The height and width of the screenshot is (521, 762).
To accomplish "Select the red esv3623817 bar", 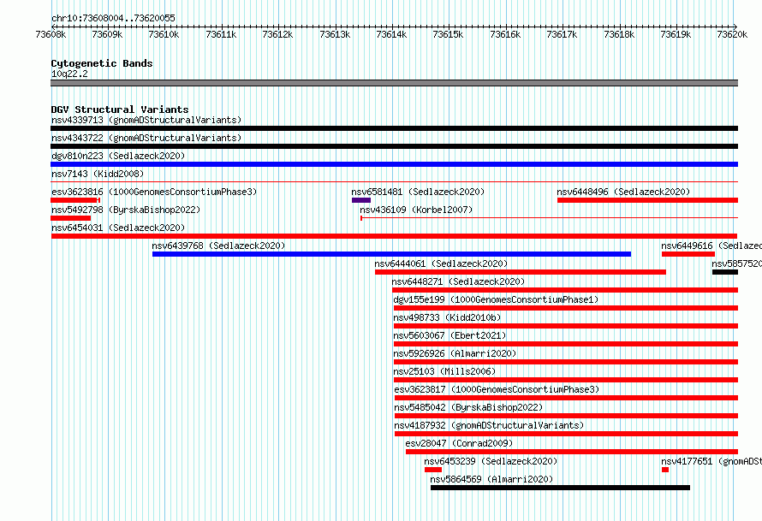I will [567, 398].
